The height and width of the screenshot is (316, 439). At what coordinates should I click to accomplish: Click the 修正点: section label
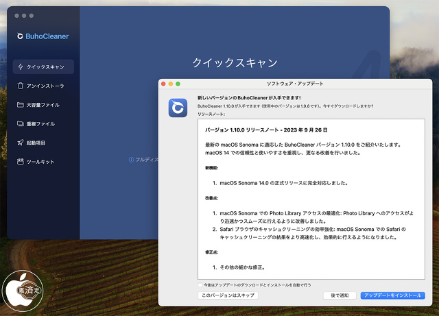pyautogui.click(x=212, y=252)
